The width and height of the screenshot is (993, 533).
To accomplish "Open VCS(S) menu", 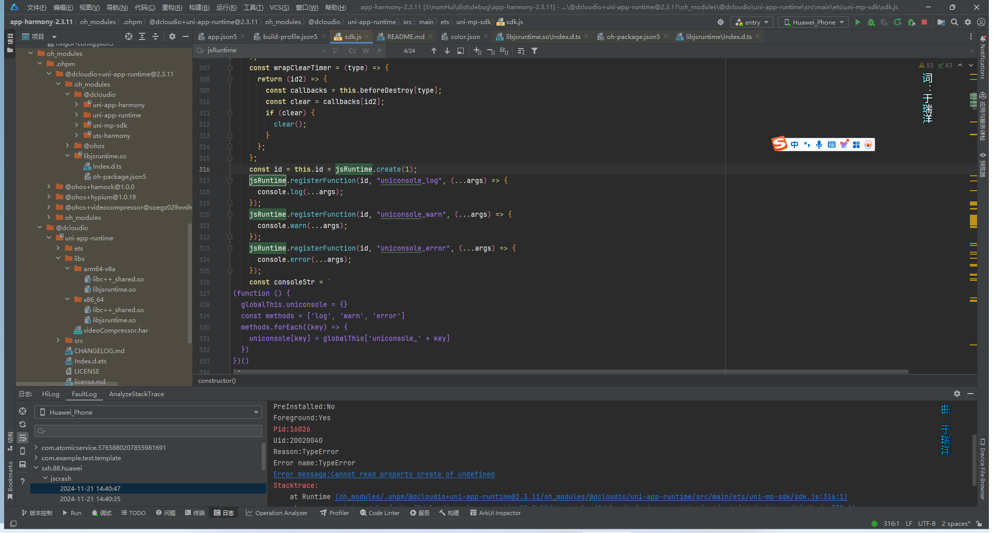I will point(279,7).
